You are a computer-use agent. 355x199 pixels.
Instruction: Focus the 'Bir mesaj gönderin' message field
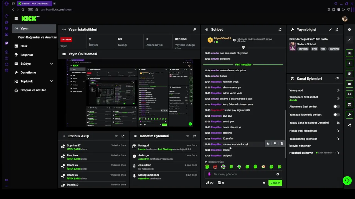point(243,174)
